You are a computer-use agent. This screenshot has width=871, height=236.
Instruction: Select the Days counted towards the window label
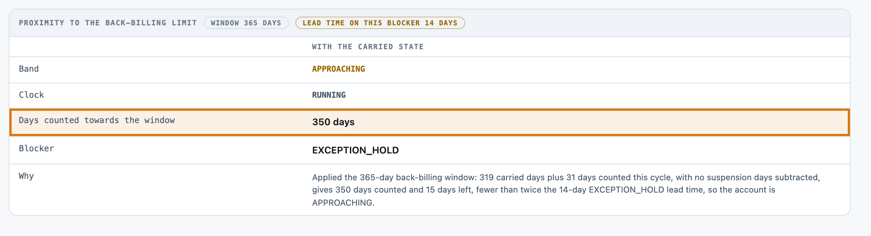[97, 120]
